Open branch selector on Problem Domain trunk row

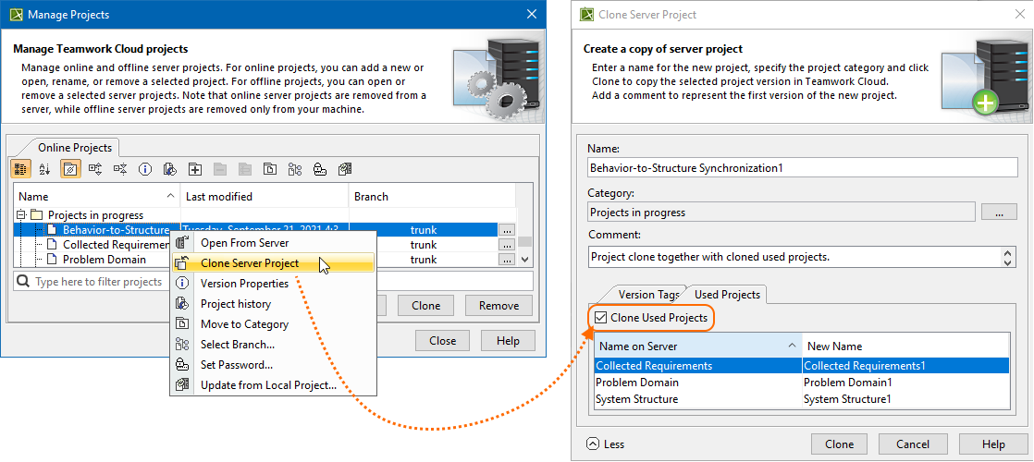pos(507,260)
